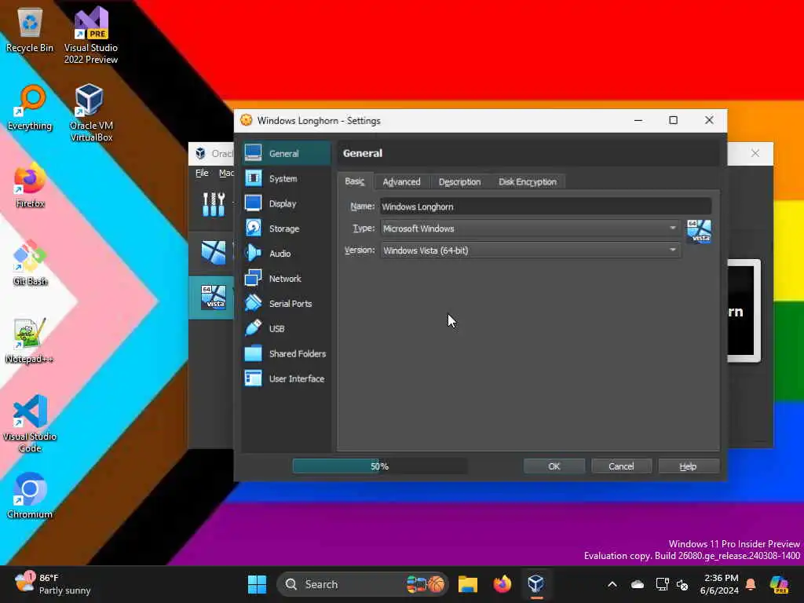Open the Storage settings category
This screenshot has height=603, width=804.
(286, 228)
